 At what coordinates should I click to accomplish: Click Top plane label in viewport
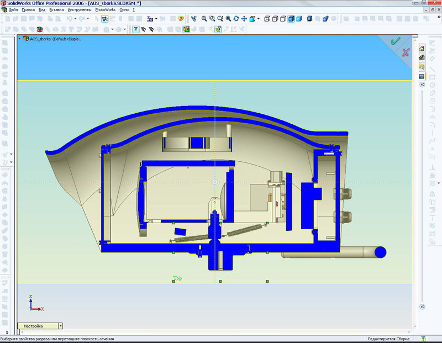pos(177,278)
